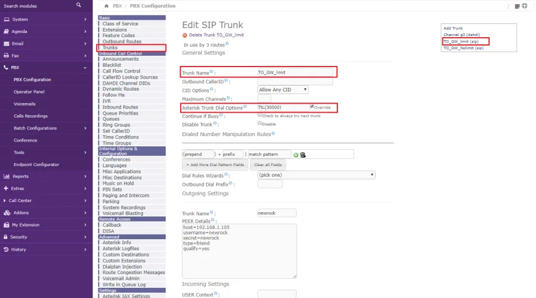Open Voicemails menu item

tap(25, 104)
